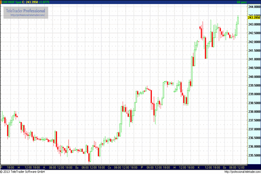Click the copyright TeleTrader Software GmbH text
Viewport: 261px width, 174px height.
(x=24, y=171)
